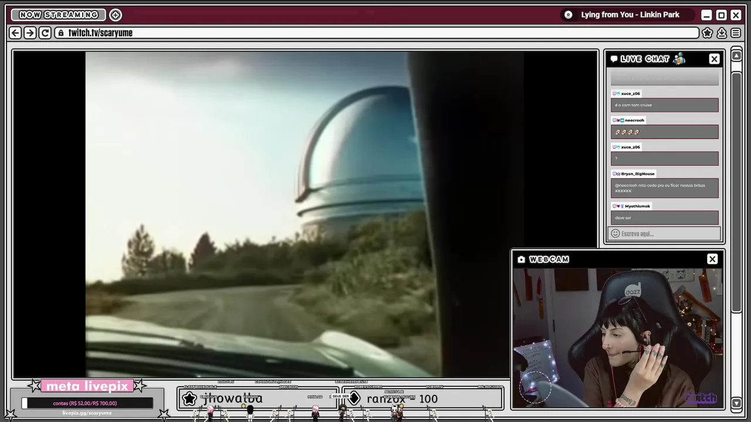Click username Myothismok in chat
751x422 pixels.
point(637,206)
